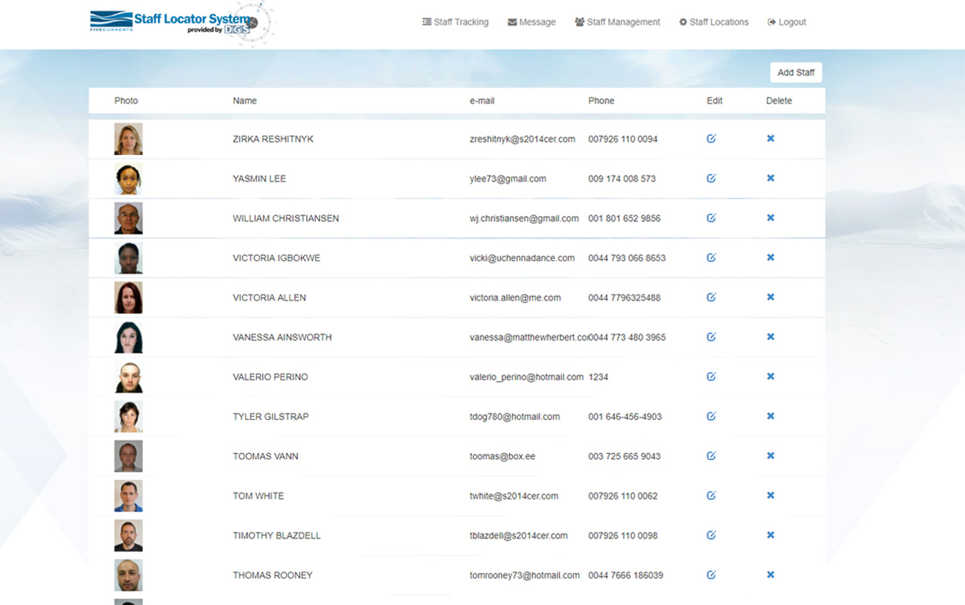
Task: Select the name TYLER GILSTRAP
Action: pyautogui.click(x=271, y=417)
